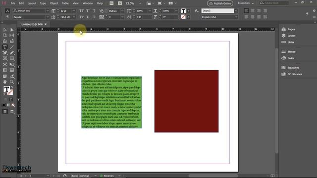This screenshot has width=317, height=178.
Task: Open the Swatches panel
Action: [290, 68]
